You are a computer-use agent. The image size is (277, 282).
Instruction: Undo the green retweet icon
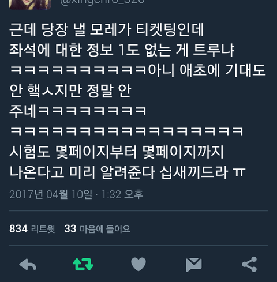[83, 264]
